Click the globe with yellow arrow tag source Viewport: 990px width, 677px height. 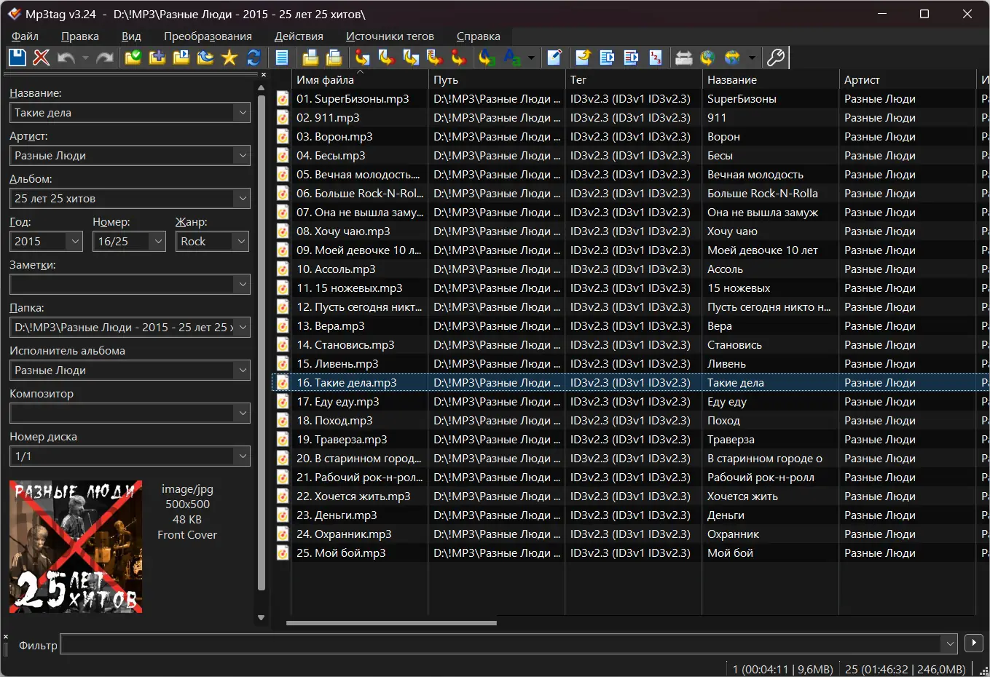coord(707,58)
